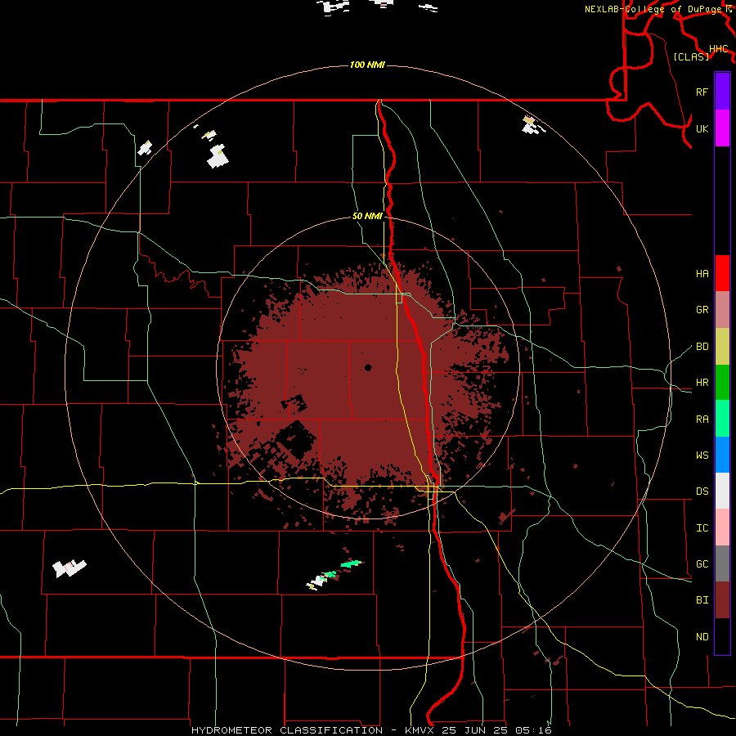Click the BI dark red legend swatch
Viewport: 736px width, 736px height.
pos(722,600)
